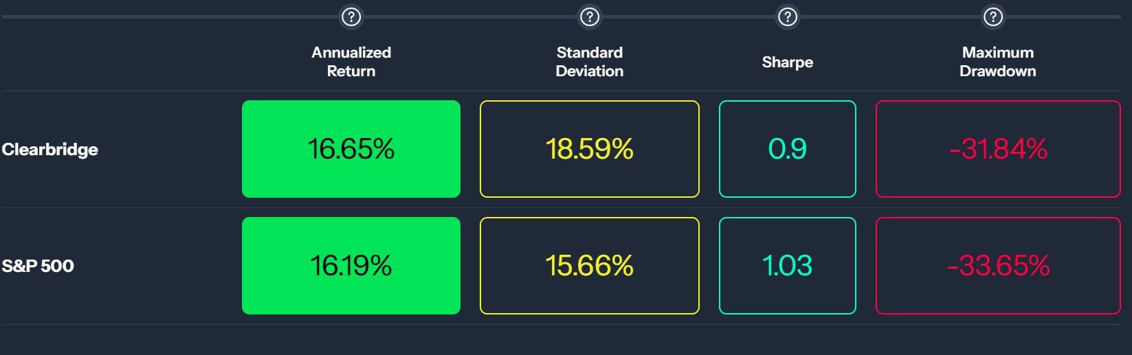Select the Sharpe column heading

pos(788,62)
